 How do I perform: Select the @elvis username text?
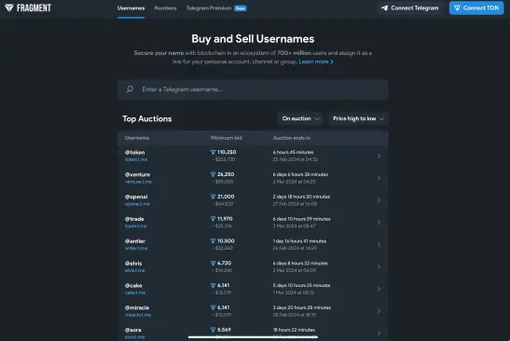(x=133, y=264)
